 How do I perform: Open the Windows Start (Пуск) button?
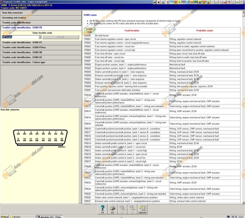[5, 217]
